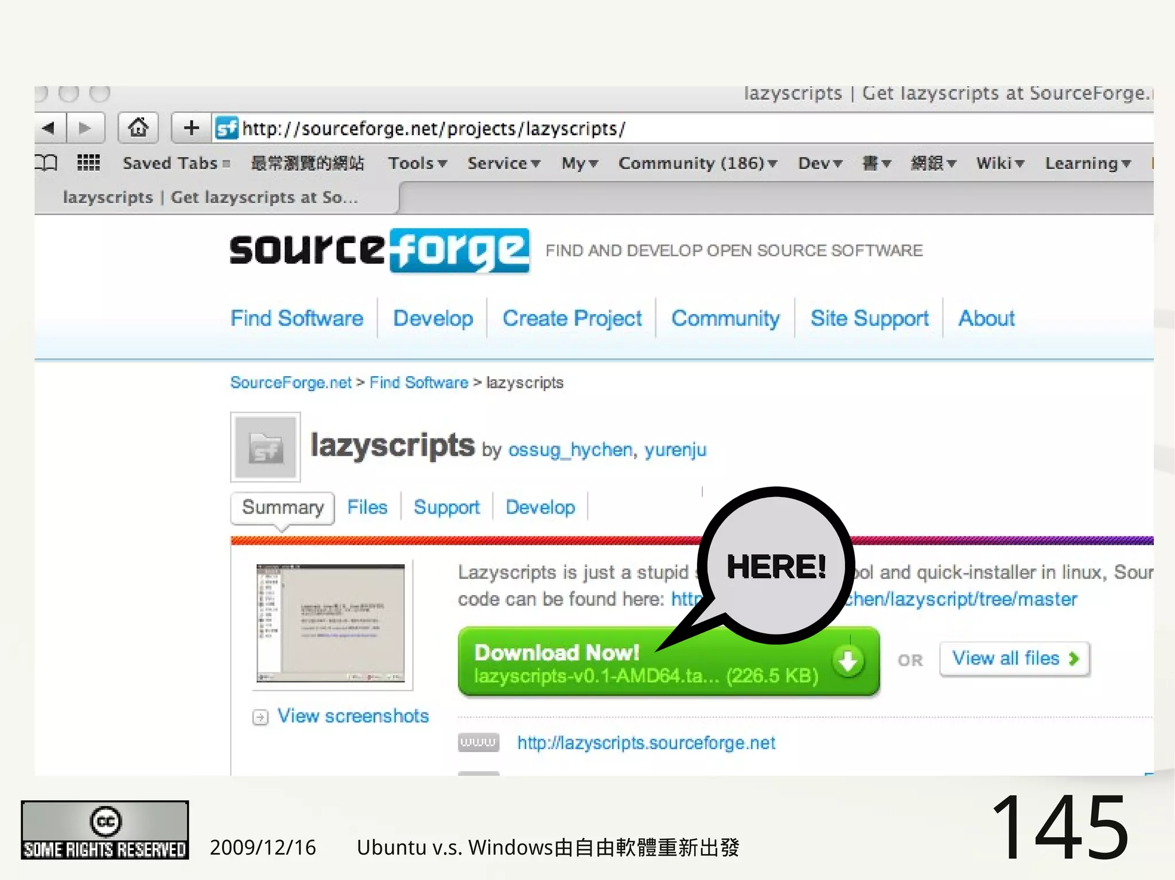Open Site Support navigation item
Viewport: 1175px width, 880px height.
coord(869,319)
